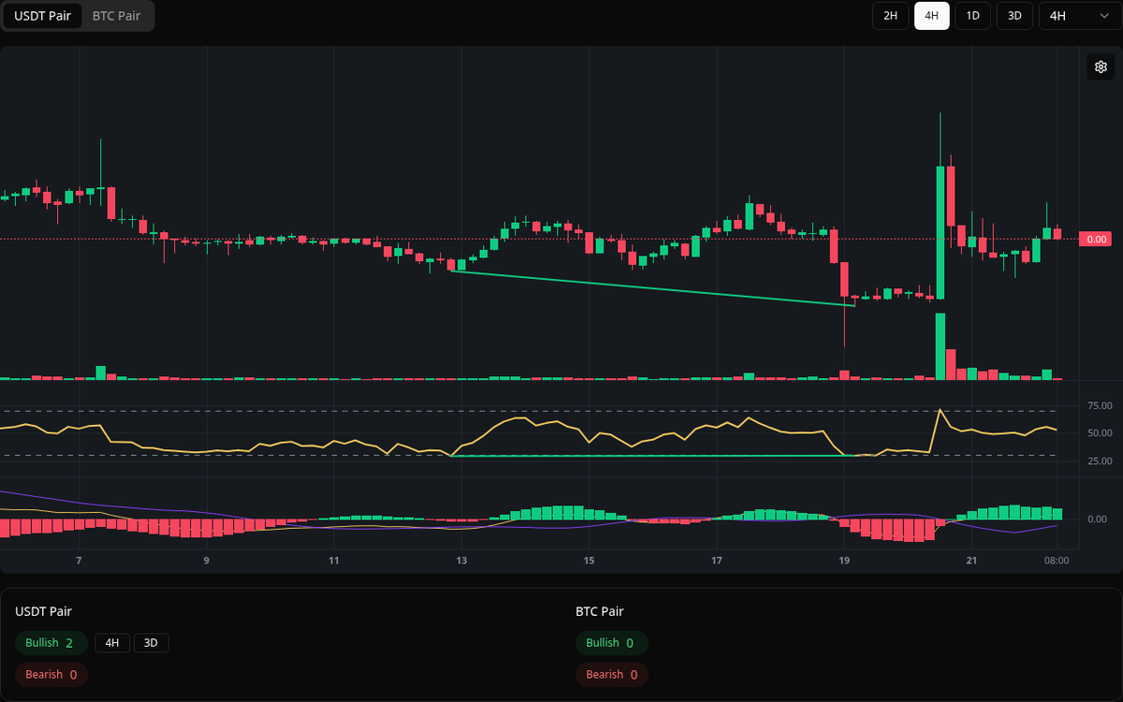
Task: Select the 2H timeframe
Action: [890, 16]
